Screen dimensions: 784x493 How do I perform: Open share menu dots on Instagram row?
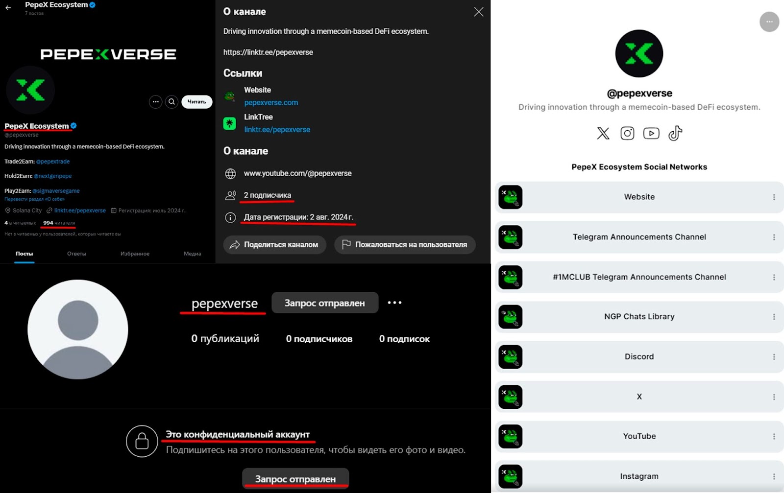774,477
